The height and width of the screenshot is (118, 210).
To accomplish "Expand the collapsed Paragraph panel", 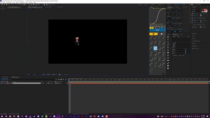I will coord(194,34).
